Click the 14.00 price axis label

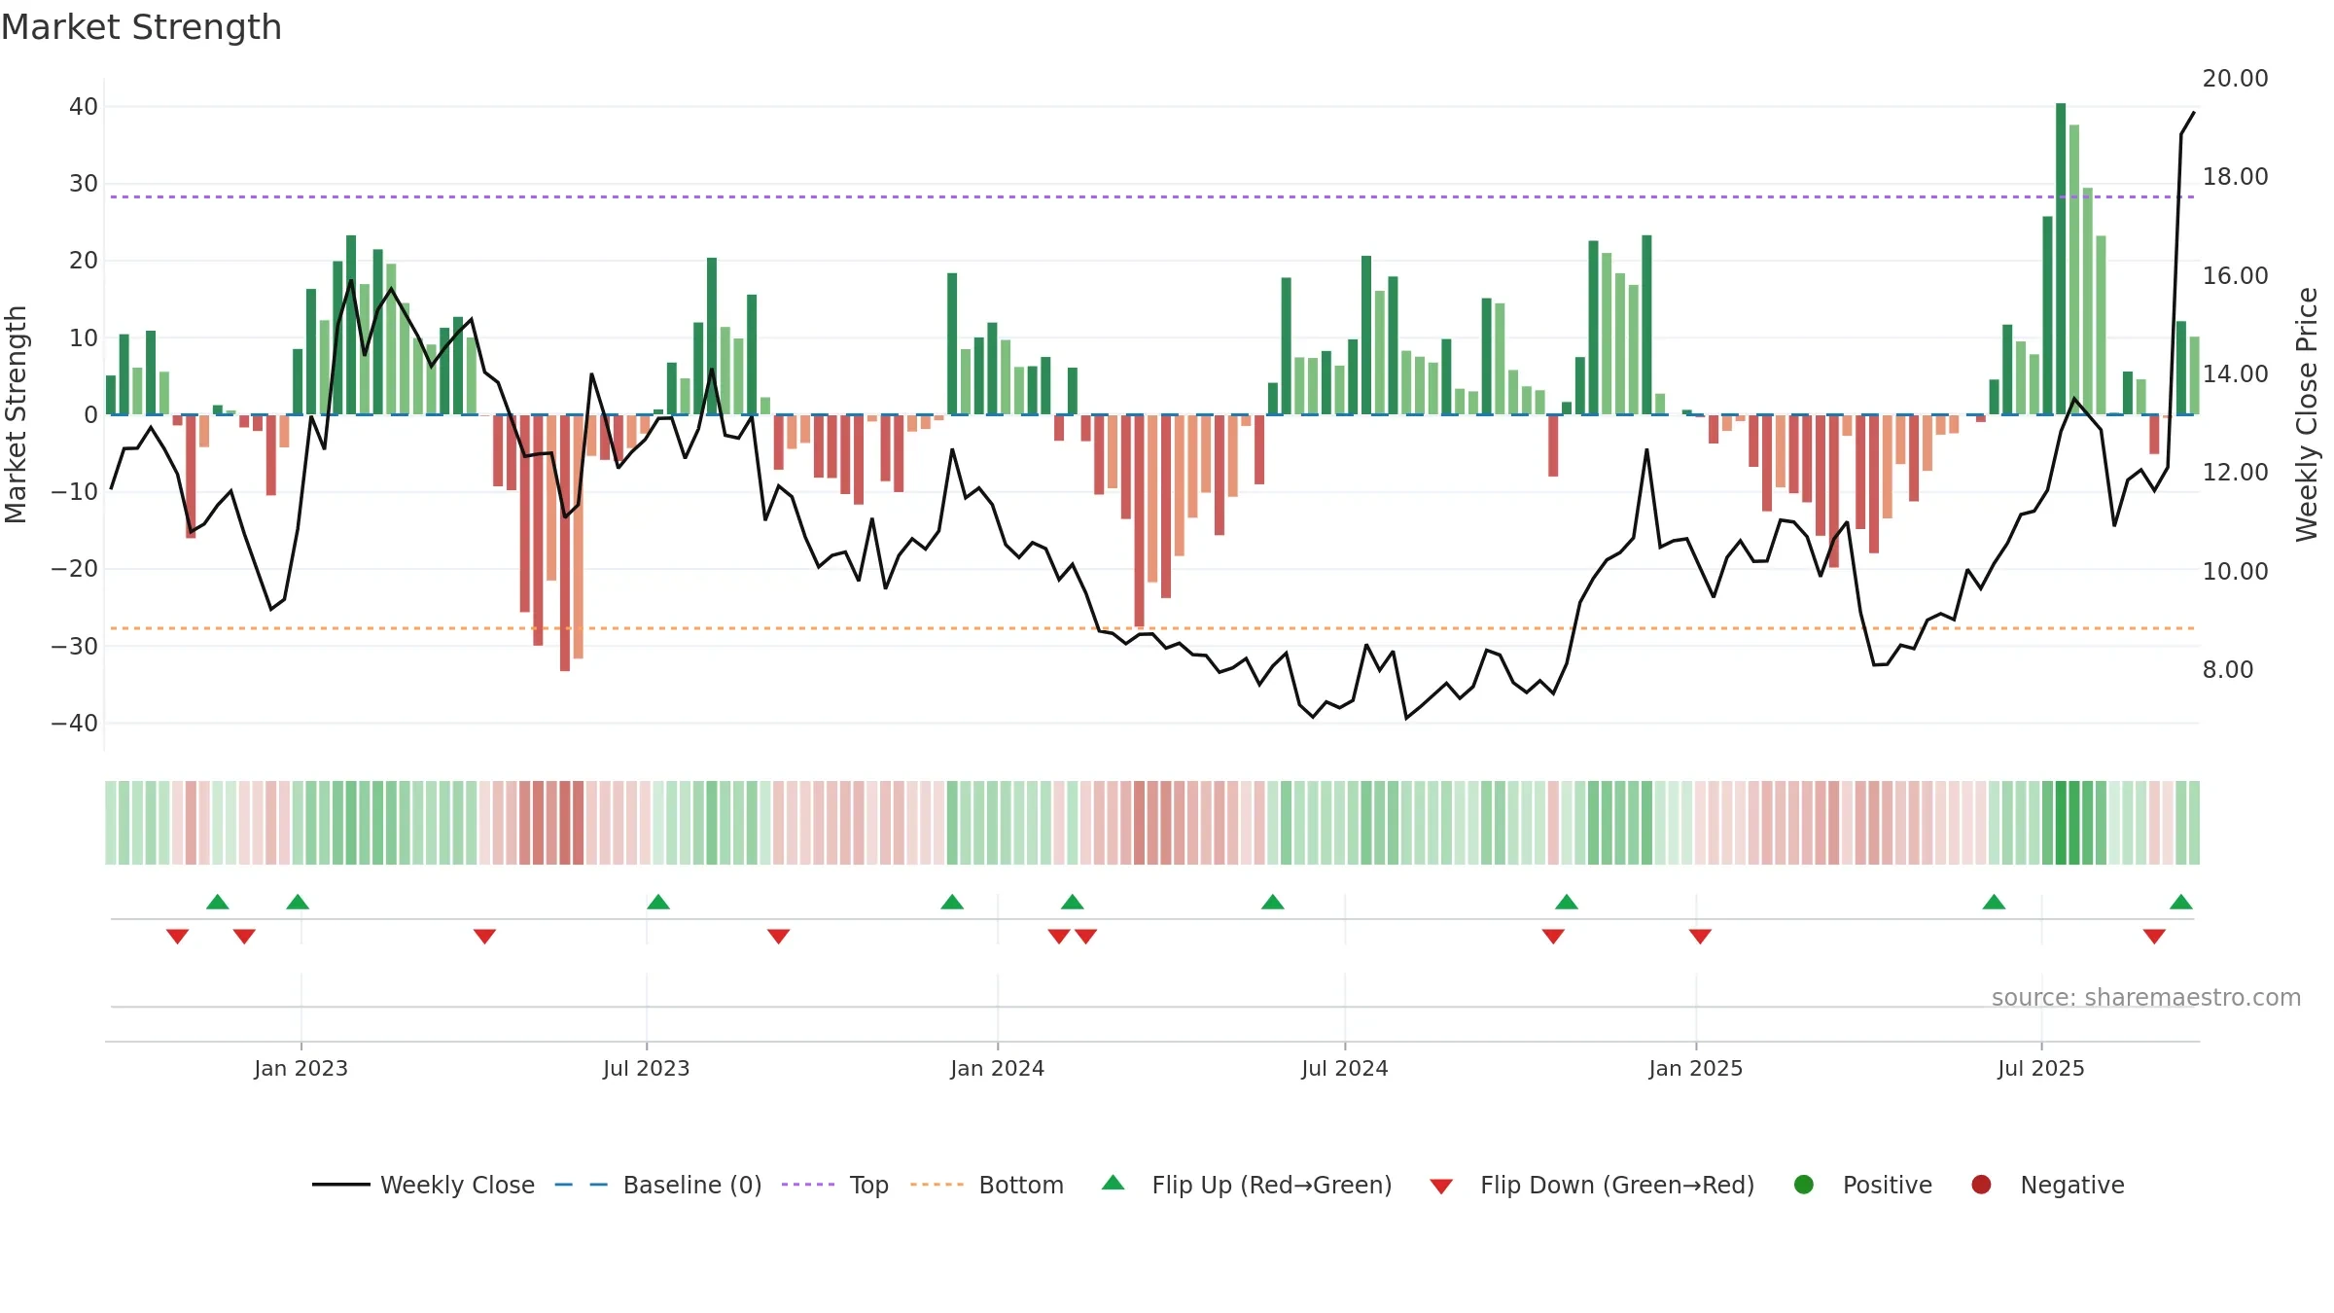click(2235, 373)
